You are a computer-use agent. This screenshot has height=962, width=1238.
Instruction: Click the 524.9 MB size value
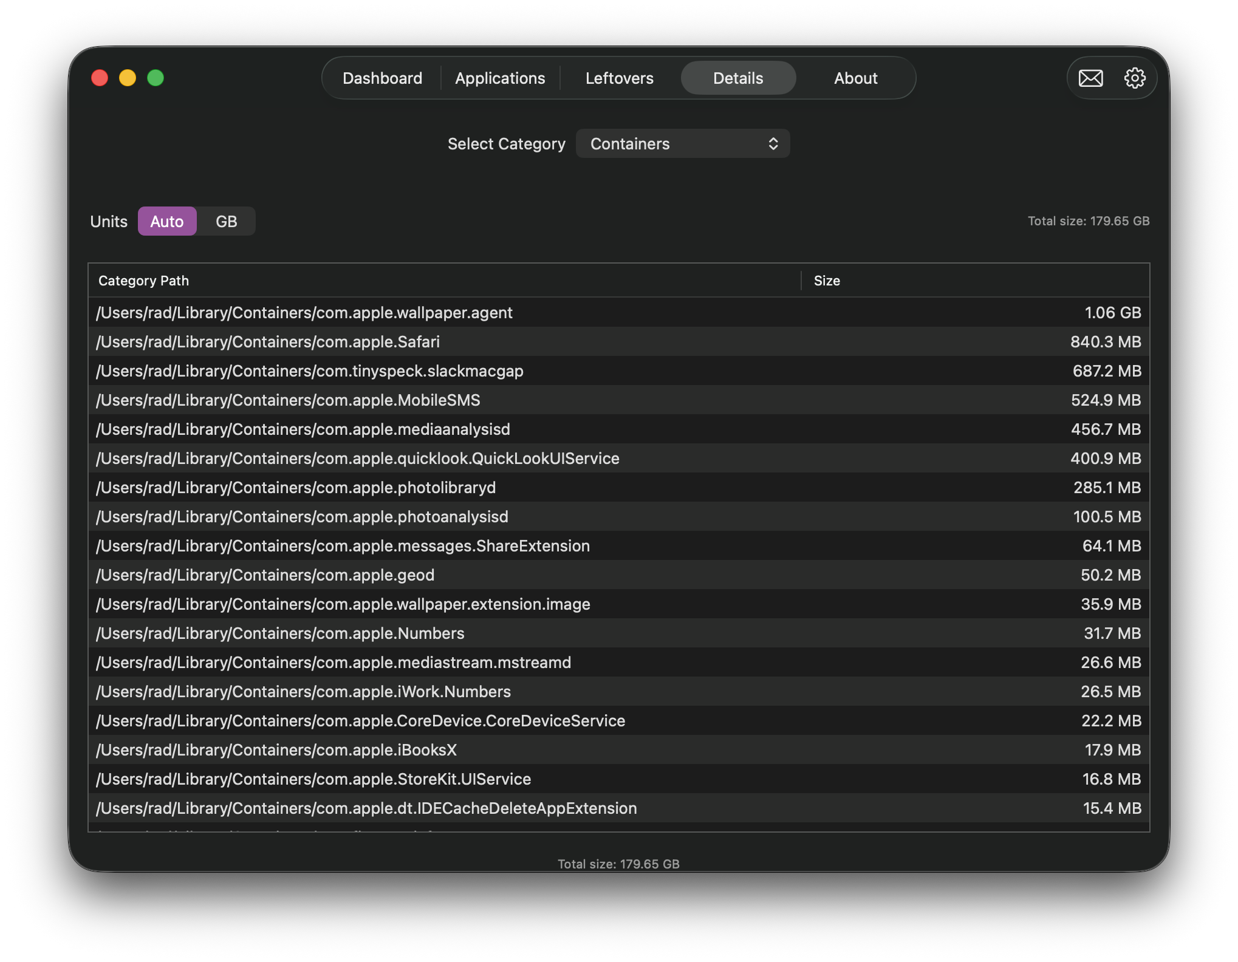(x=1106, y=400)
